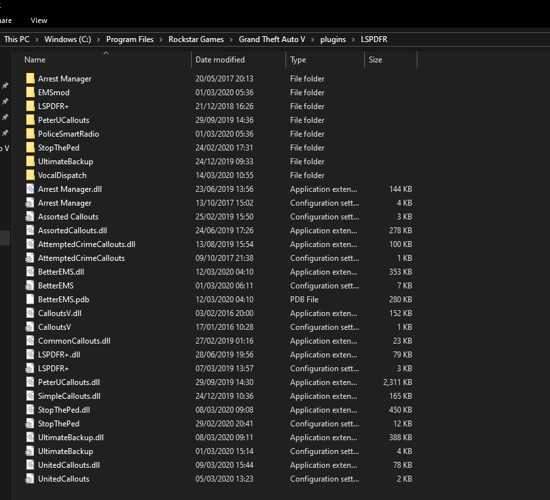Viewport: 550px width, 500px height.
Task: Select the LSPDFR+.dll file icon
Action: 30,354
